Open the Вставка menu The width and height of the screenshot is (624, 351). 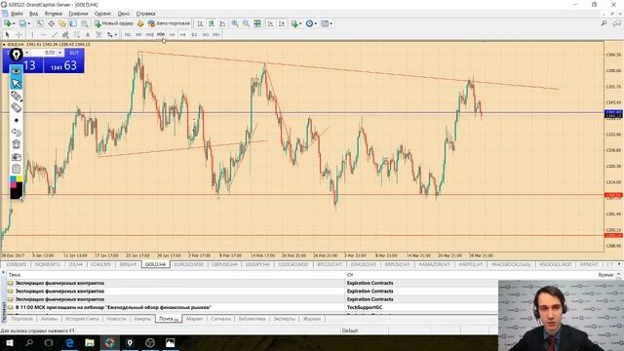tap(54, 14)
